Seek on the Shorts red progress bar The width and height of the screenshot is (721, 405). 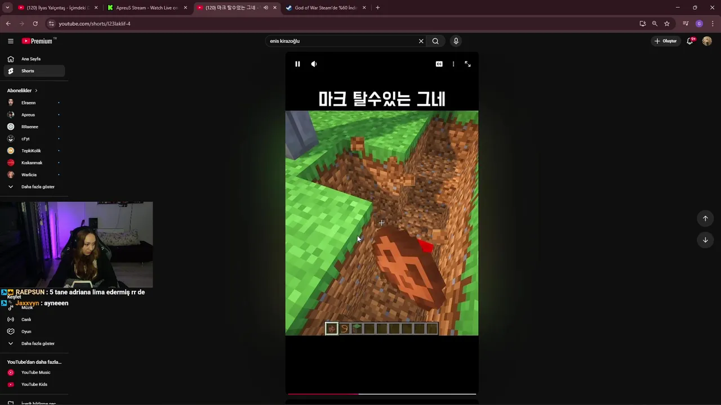point(382,394)
